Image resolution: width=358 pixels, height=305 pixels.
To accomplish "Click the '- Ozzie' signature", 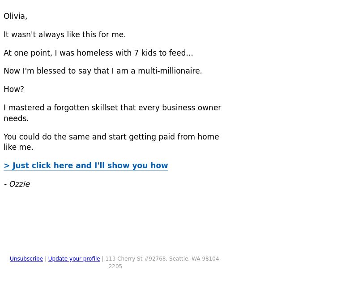I will 17,184.
